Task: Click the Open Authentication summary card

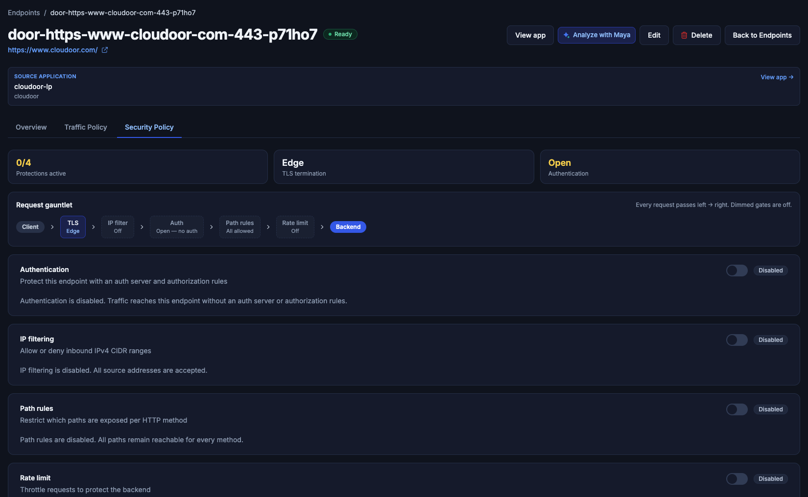Action: point(670,167)
